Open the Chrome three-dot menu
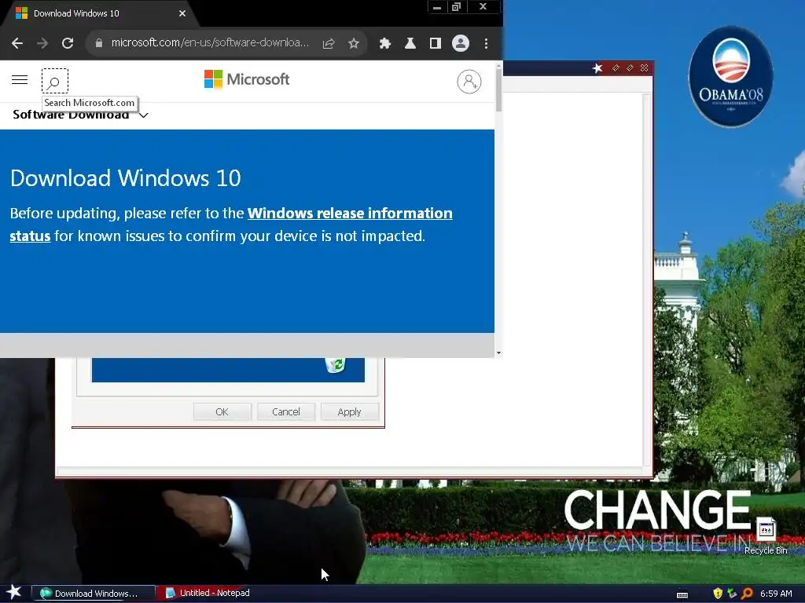 [x=486, y=44]
